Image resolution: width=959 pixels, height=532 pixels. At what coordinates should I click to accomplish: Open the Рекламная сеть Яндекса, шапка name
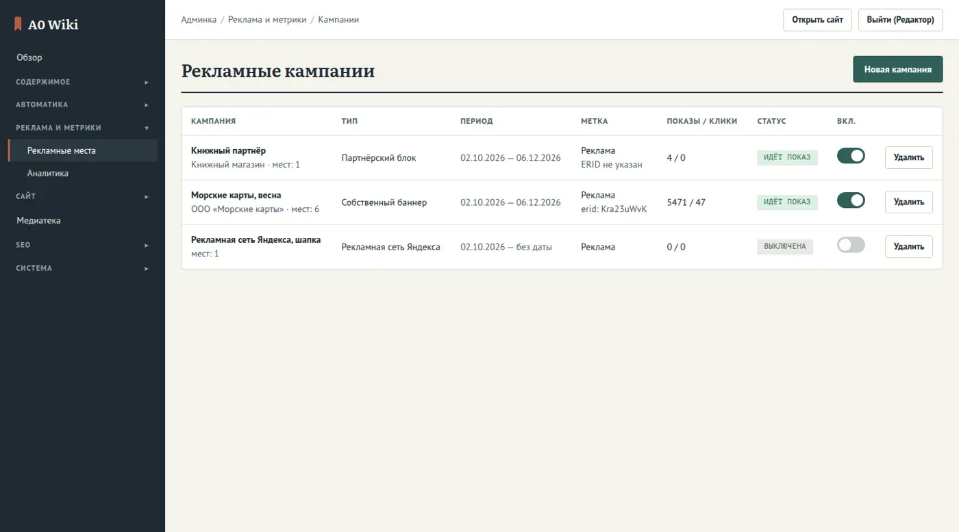coord(256,239)
